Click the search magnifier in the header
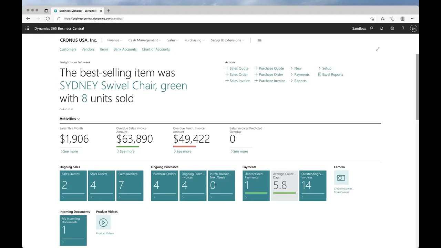This screenshot has width=441, height=248. (x=371, y=29)
